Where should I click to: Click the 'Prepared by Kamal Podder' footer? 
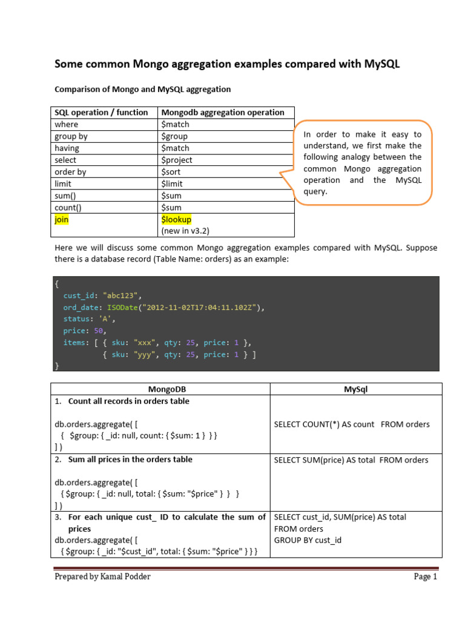click(x=102, y=576)
